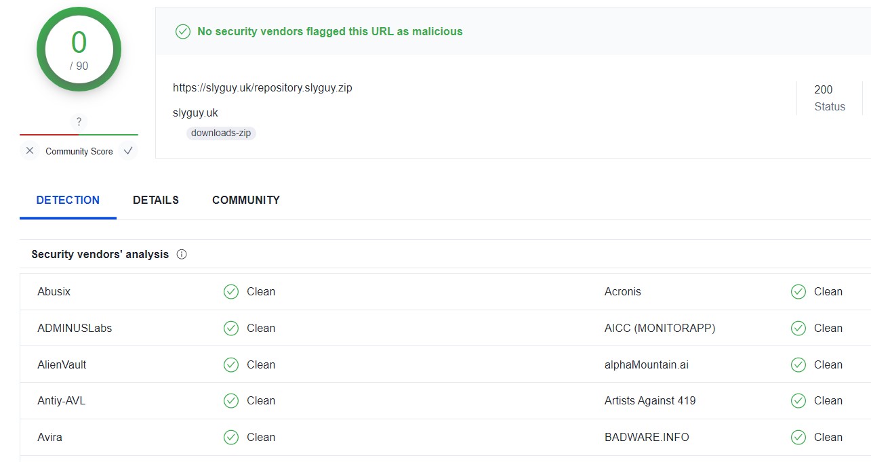Viewport: 871px width, 462px height.
Task: Click the Clean result text for Antiy-AVL
Action: pyautogui.click(x=261, y=401)
